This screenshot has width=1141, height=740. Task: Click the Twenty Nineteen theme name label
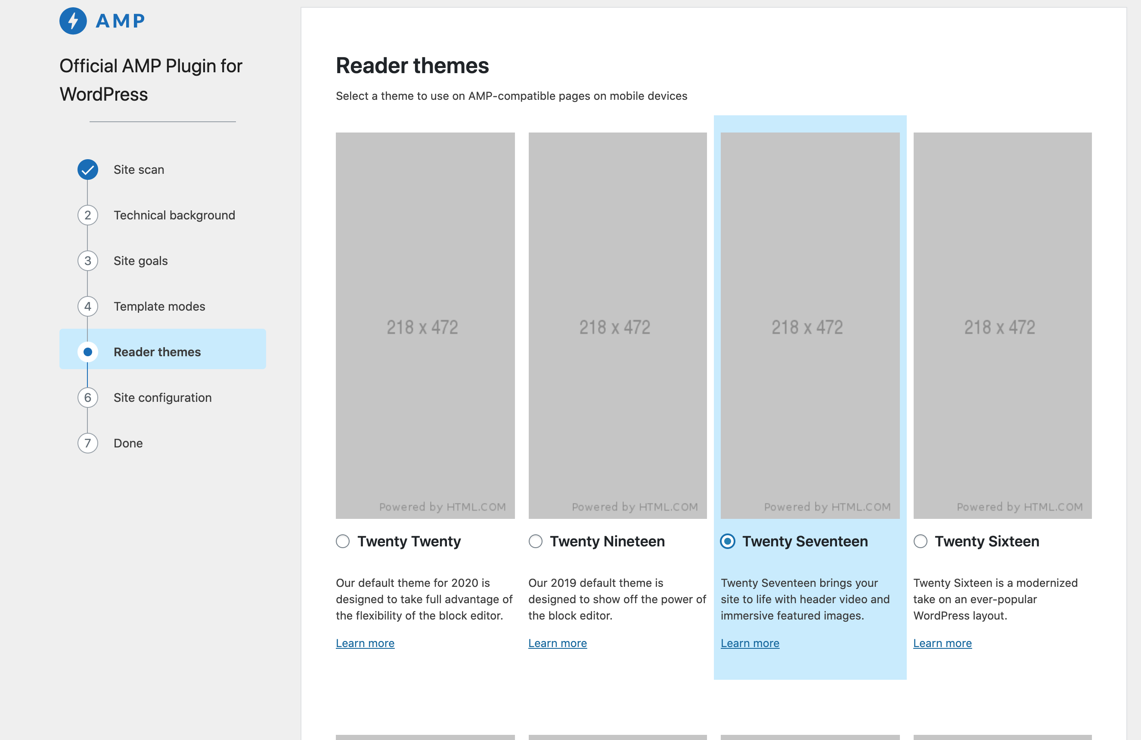point(608,541)
